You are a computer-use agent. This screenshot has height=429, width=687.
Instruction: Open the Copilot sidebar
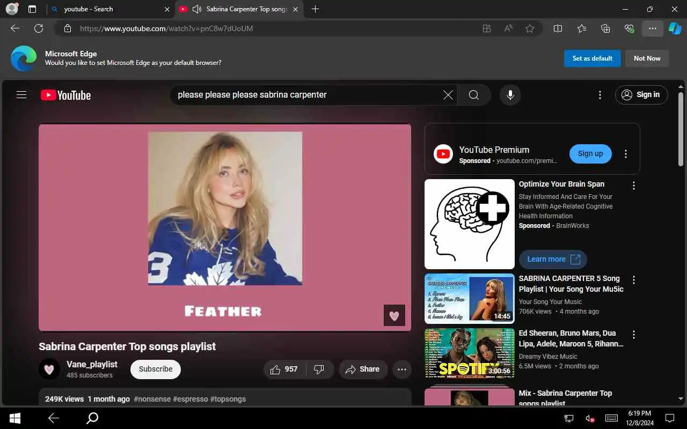pos(675,28)
